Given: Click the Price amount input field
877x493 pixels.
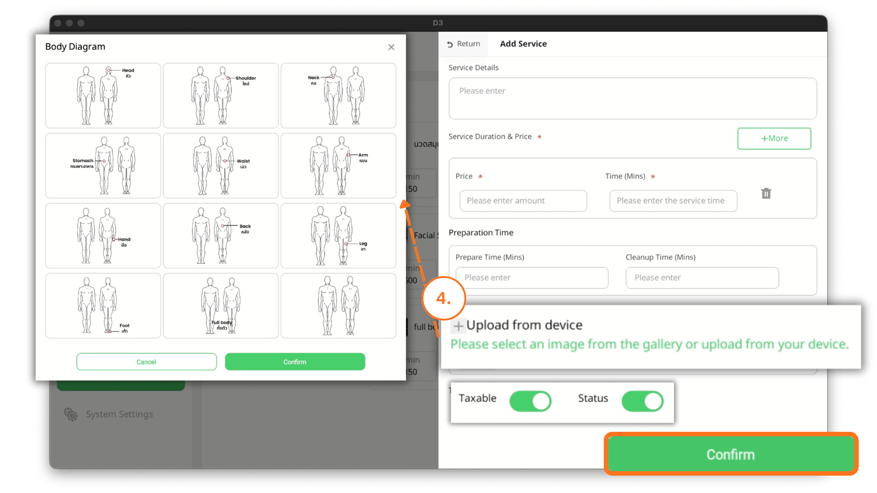Looking at the screenshot, I should tap(523, 200).
